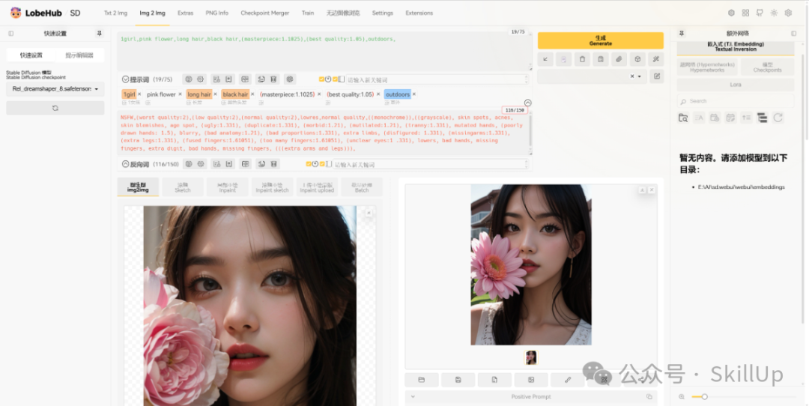Remove the 1girl tag
The width and height of the screenshot is (809, 406).
pos(139,94)
